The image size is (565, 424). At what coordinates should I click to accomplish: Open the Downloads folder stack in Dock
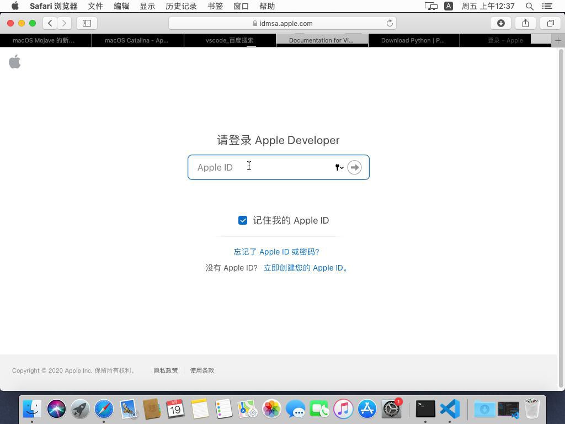(x=484, y=409)
